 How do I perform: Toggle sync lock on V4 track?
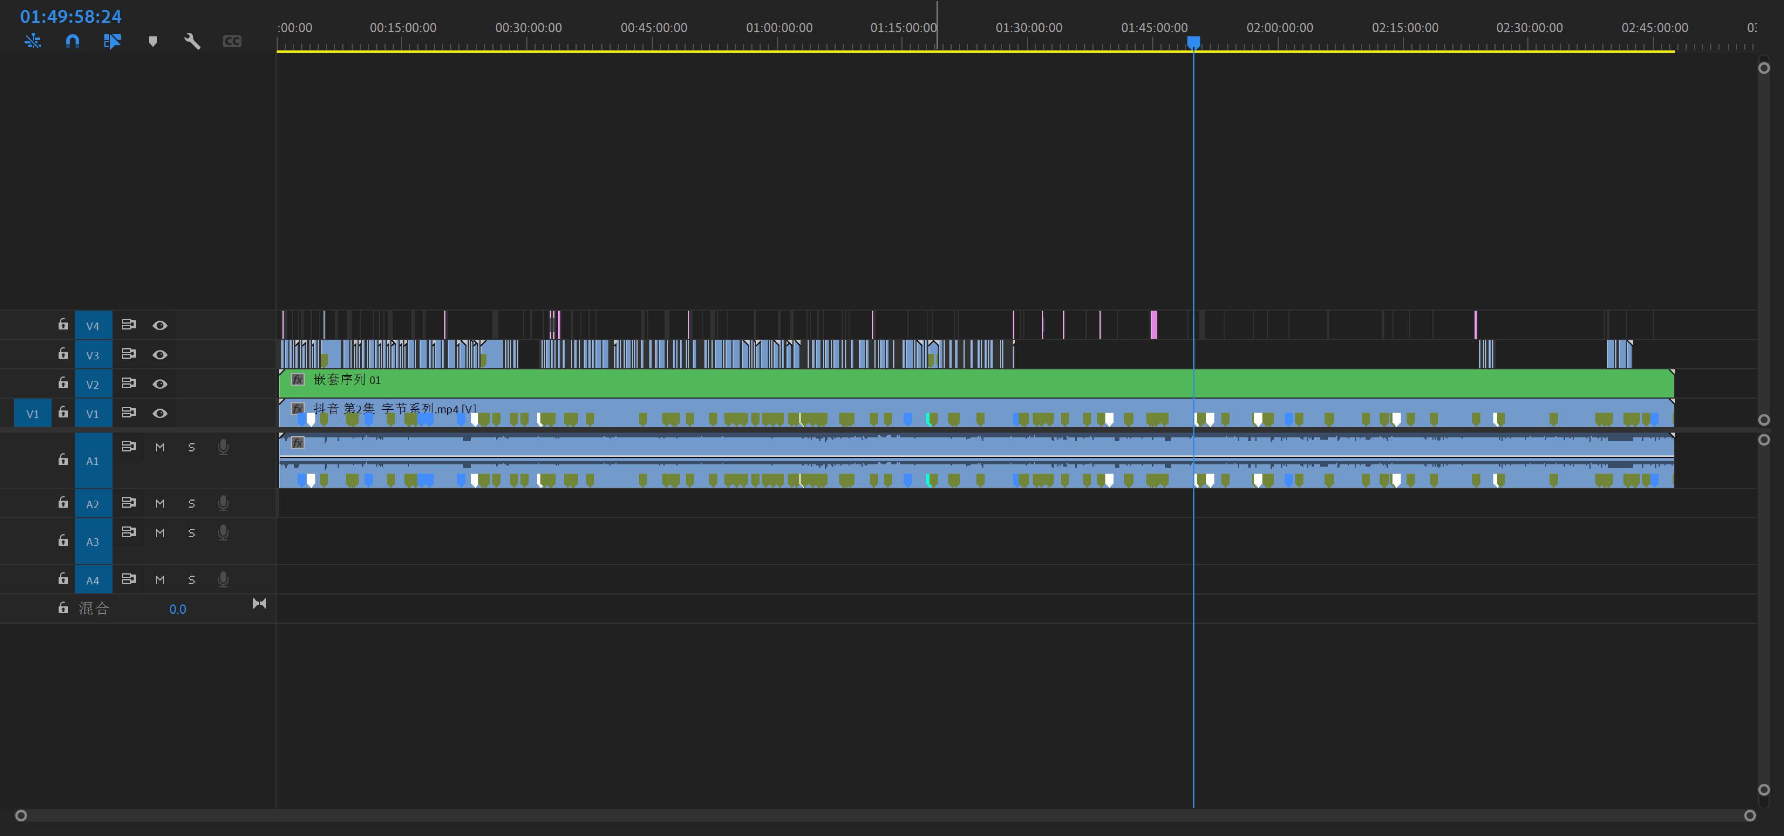128,324
